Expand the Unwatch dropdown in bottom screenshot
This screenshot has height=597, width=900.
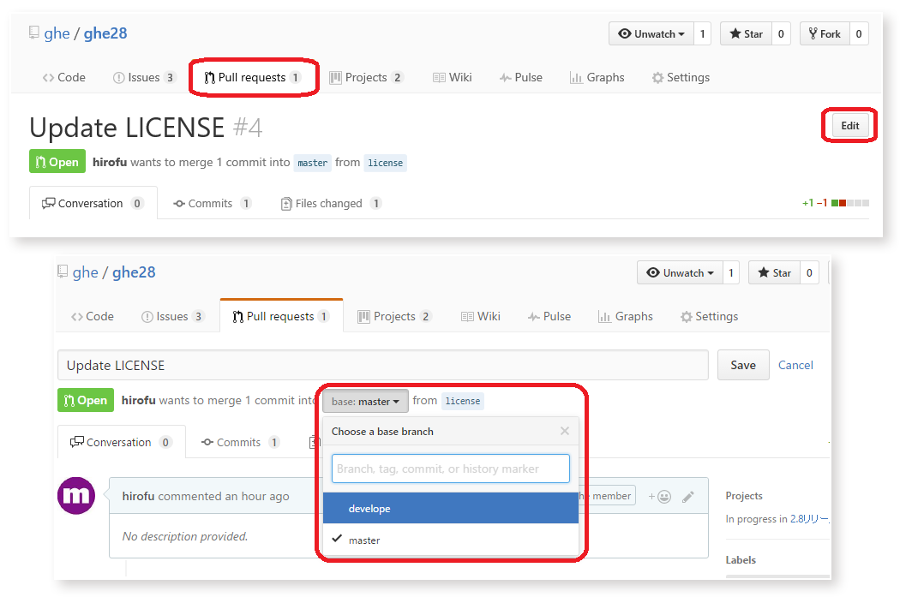click(x=681, y=273)
